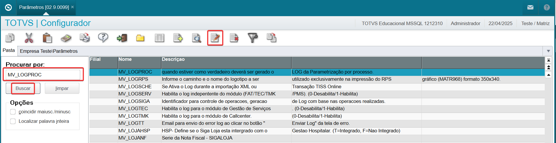The image size is (556, 143).
Task: Click the Descriçao column header
Action: click(226, 62)
